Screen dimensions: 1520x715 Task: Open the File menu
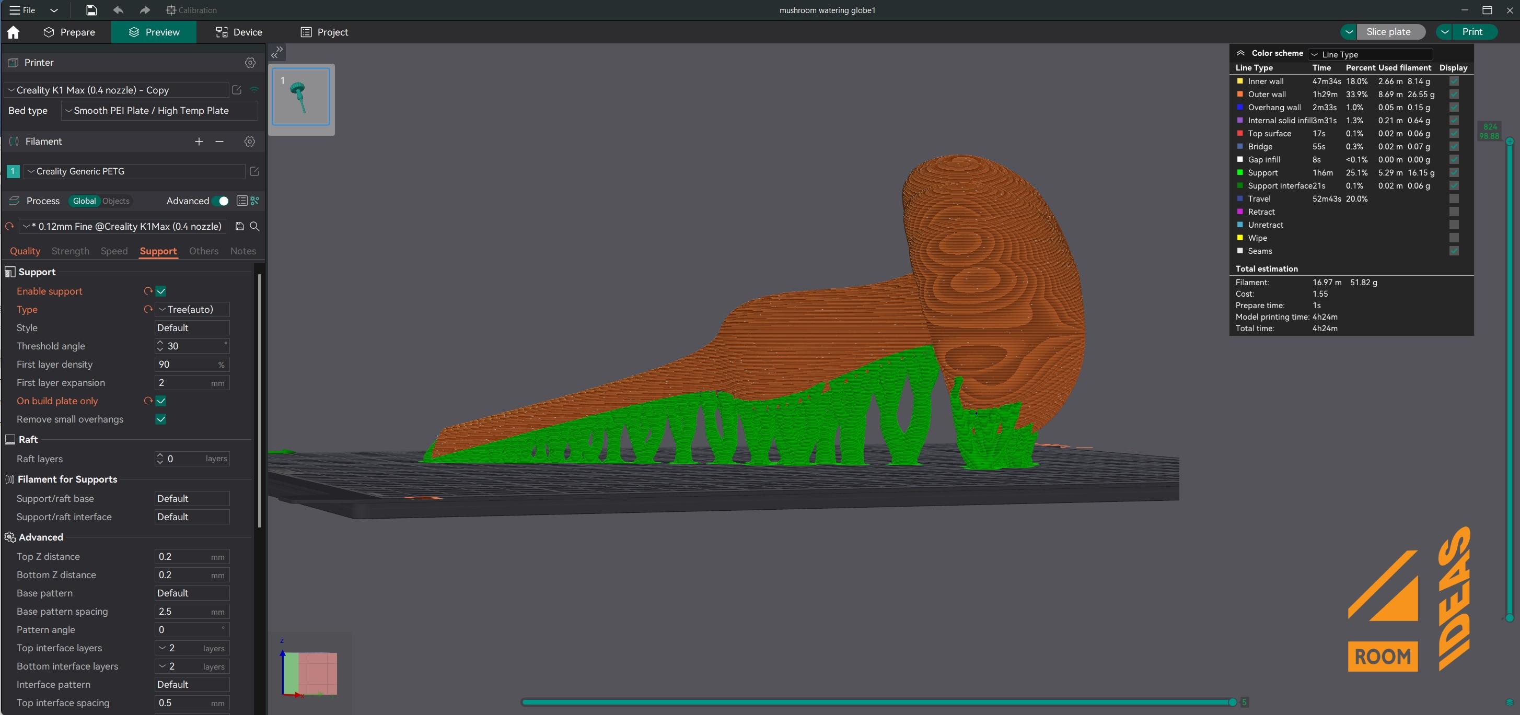click(22, 10)
